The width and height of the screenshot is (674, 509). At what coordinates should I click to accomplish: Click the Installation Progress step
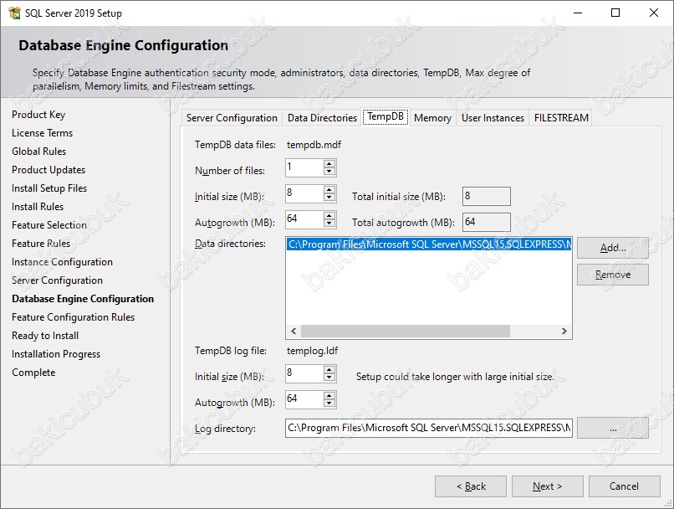[56, 354]
